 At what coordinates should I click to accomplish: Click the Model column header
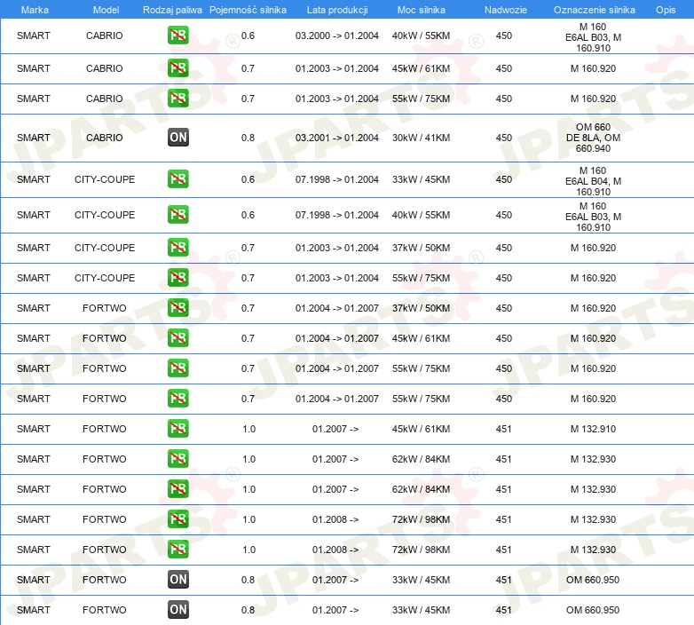click(x=105, y=9)
